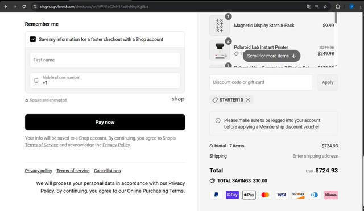The width and height of the screenshot is (364, 211).
Task: Click the Apply discount button
Action: click(x=328, y=82)
